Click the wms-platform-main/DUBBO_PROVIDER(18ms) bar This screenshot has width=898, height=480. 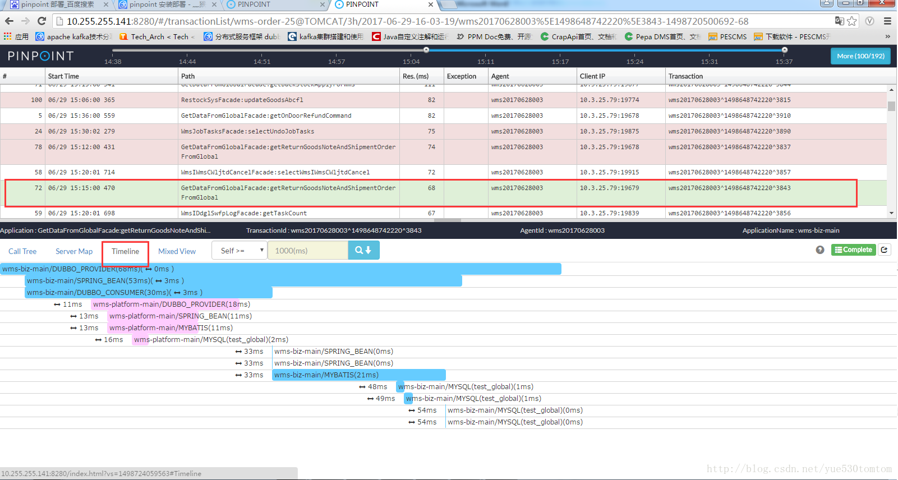point(165,304)
